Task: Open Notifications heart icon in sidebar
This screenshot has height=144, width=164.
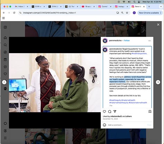Action: tap(5, 74)
